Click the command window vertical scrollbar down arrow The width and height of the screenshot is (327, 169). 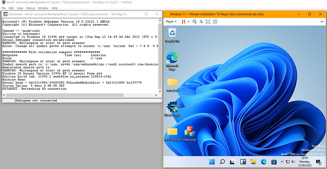[160, 91]
